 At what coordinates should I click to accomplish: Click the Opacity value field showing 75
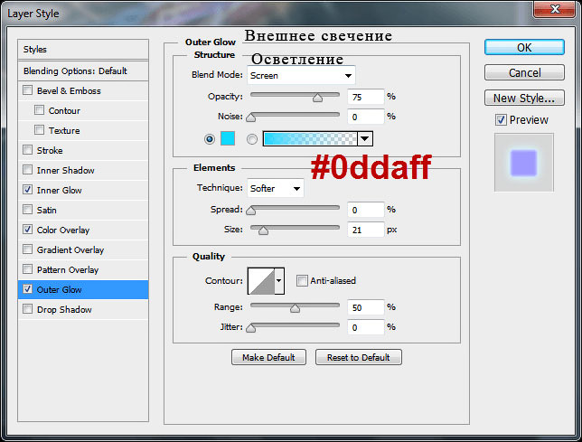click(366, 98)
